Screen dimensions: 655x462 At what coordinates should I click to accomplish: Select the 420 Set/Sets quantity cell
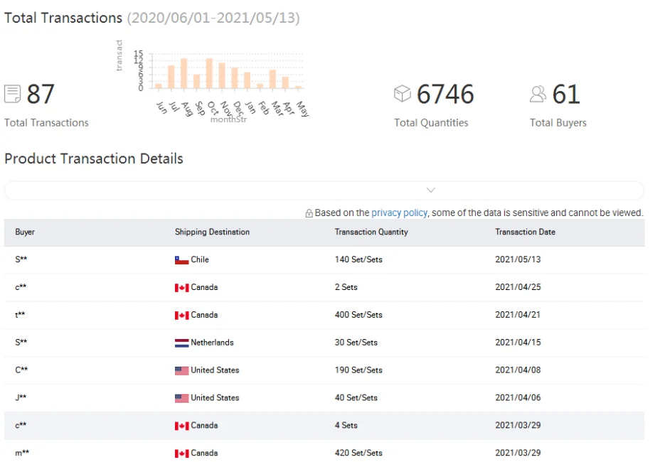point(358,453)
